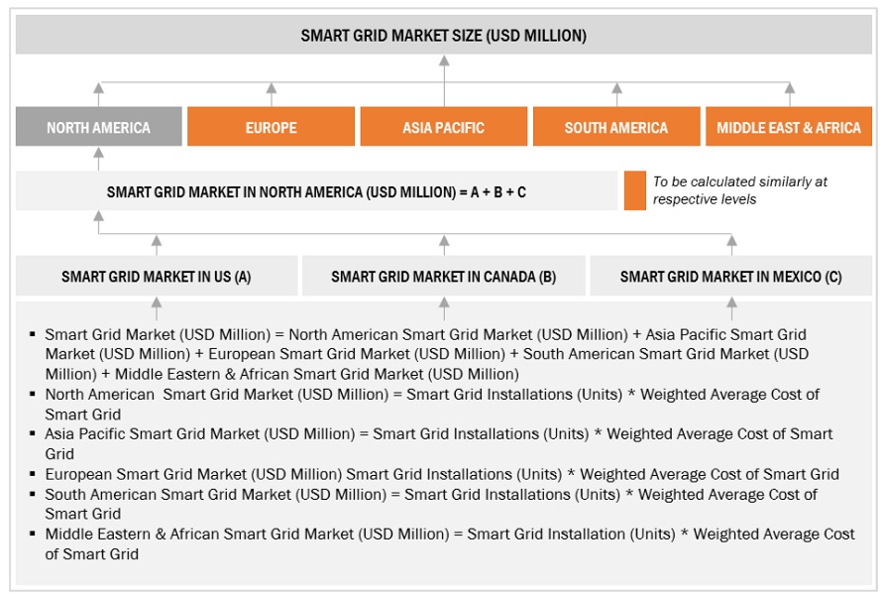887x600 pixels.
Task: Click the North America A + B + C formula box
Action: coord(316,191)
